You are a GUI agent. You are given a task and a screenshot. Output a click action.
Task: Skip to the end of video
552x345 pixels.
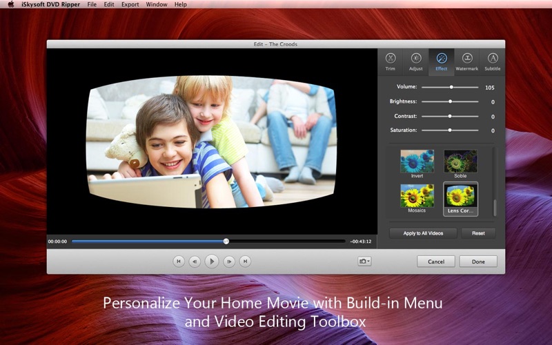tap(245, 262)
